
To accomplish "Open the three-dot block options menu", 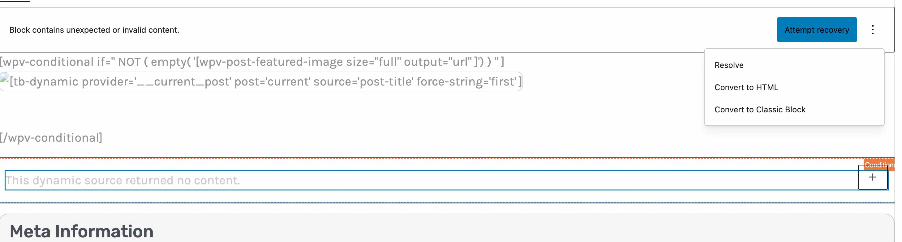I will (x=873, y=30).
